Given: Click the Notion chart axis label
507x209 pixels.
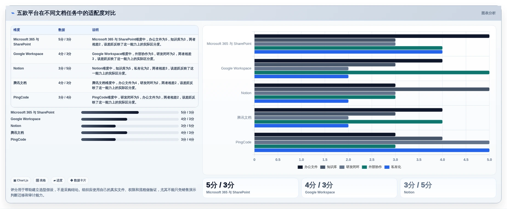Looking at the screenshot, I should coord(246,93).
